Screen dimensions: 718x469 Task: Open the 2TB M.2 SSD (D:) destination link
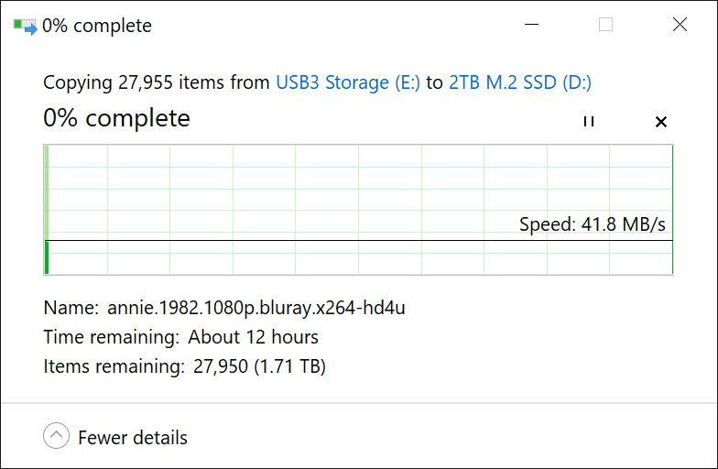[x=520, y=82]
